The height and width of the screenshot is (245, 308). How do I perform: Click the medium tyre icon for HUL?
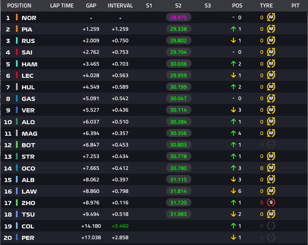(x=271, y=87)
